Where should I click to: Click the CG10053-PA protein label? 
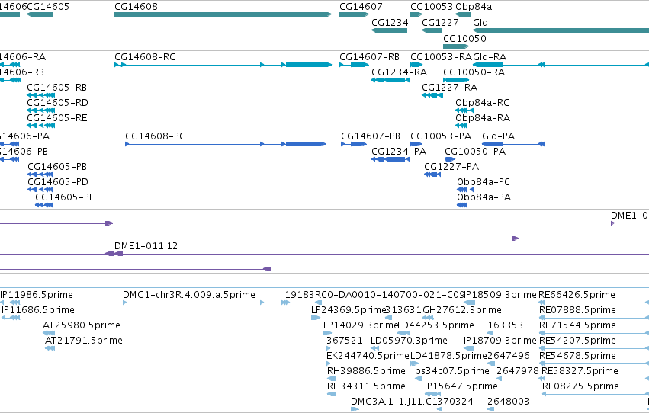441,136
